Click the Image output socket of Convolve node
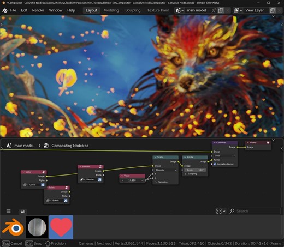This screenshot has height=247, width=284. [x=238, y=147]
